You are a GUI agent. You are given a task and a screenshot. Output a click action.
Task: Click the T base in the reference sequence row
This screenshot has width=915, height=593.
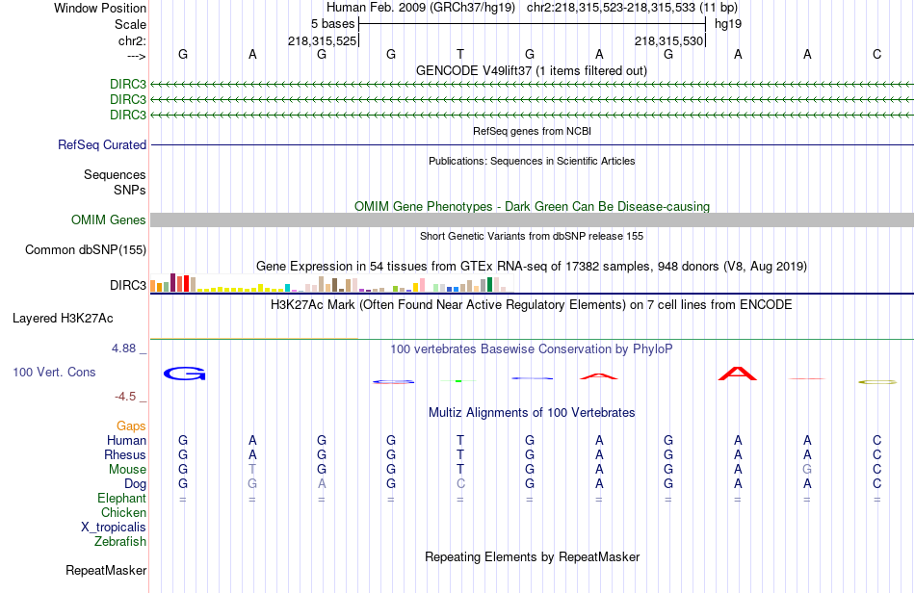(x=460, y=54)
